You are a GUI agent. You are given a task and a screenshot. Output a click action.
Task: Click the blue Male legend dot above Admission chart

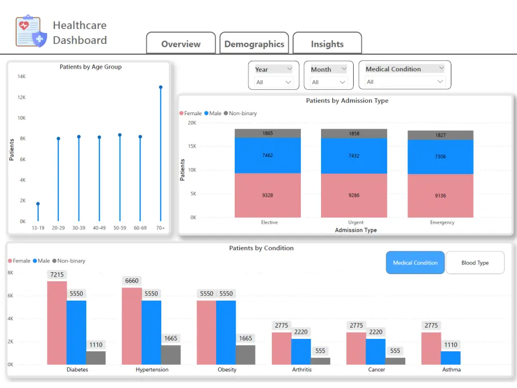point(207,113)
